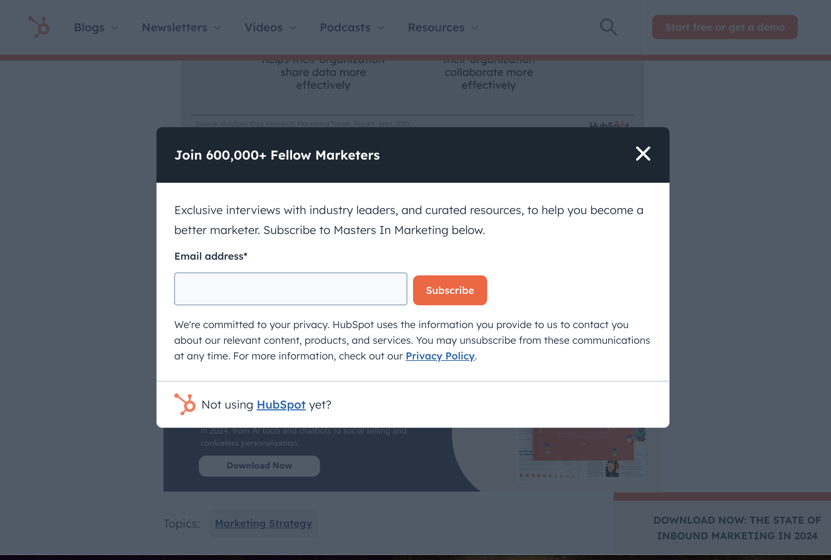Click the search magnifying glass icon
This screenshot has width=831, height=560.
[607, 27]
